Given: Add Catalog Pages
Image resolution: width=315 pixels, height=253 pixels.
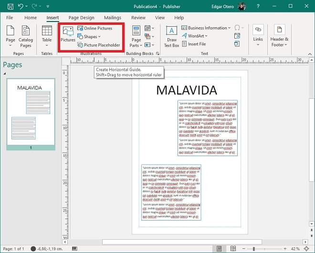Looking at the screenshot, I should point(26,36).
